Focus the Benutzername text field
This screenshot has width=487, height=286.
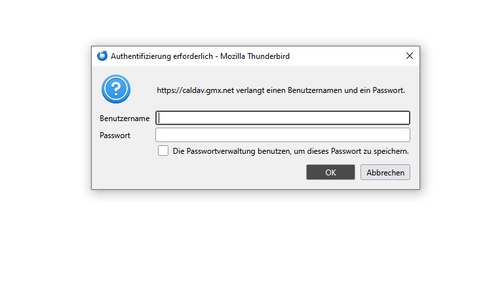pos(282,118)
